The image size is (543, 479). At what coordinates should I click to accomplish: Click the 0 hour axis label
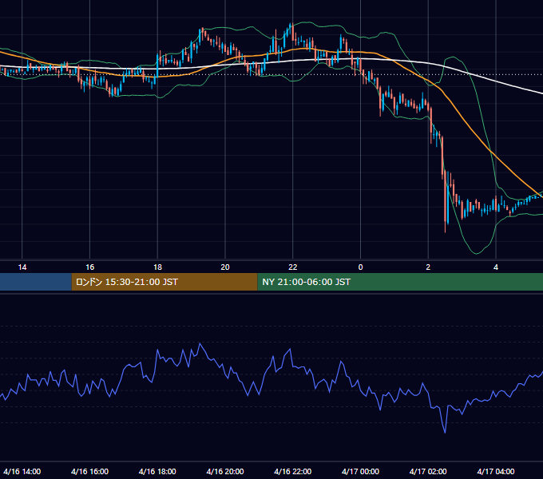click(360, 267)
